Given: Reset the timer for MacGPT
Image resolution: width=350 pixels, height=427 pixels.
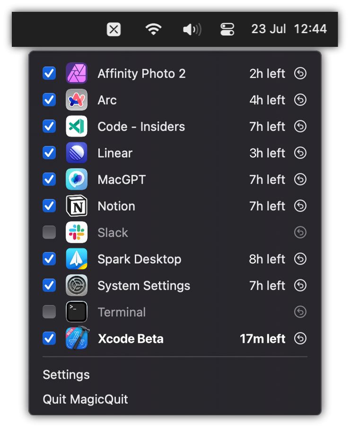Looking at the screenshot, I should (300, 179).
